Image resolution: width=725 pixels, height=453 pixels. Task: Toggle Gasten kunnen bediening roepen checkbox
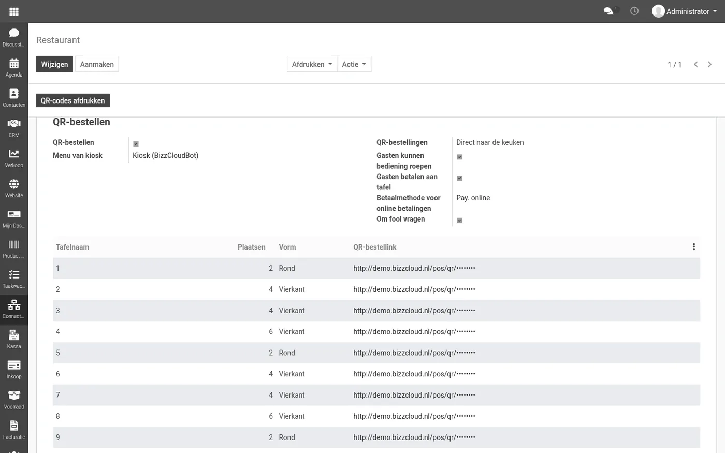pyautogui.click(x=459, y=157)
